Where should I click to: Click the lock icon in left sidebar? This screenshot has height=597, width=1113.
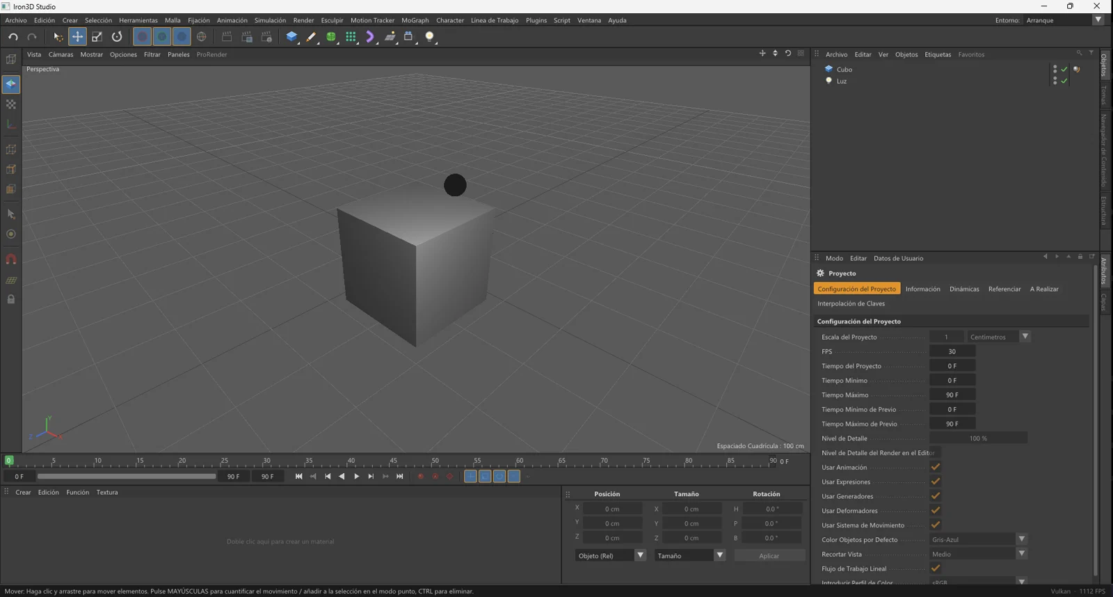coord(11,299)
